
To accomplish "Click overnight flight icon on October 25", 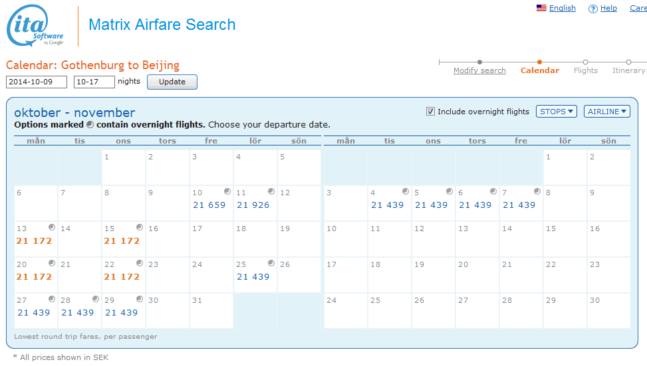I will [271, 263].
